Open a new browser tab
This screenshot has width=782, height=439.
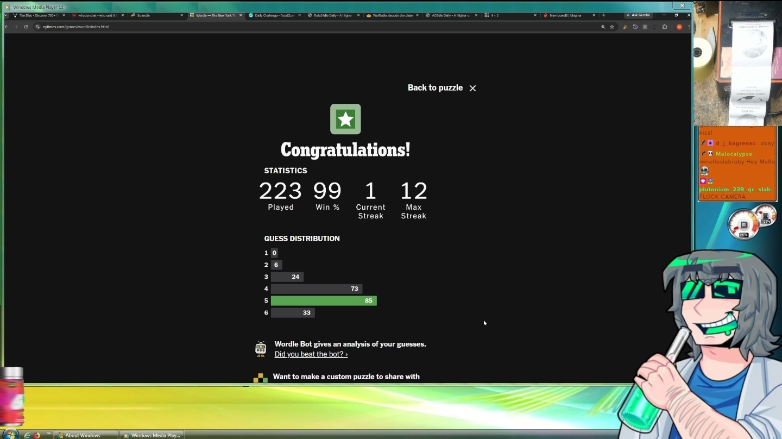pos(603,15)
